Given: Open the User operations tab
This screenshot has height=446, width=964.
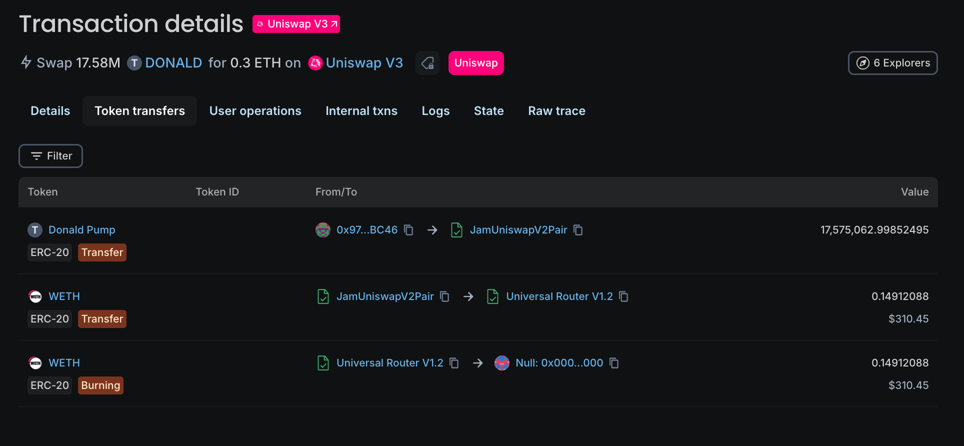Looking at the screenshot, I should [x=255, y=111].
